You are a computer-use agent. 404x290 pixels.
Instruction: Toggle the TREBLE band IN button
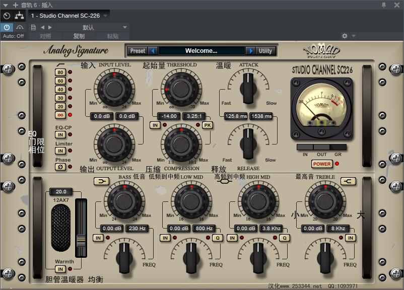click(351, 238)
